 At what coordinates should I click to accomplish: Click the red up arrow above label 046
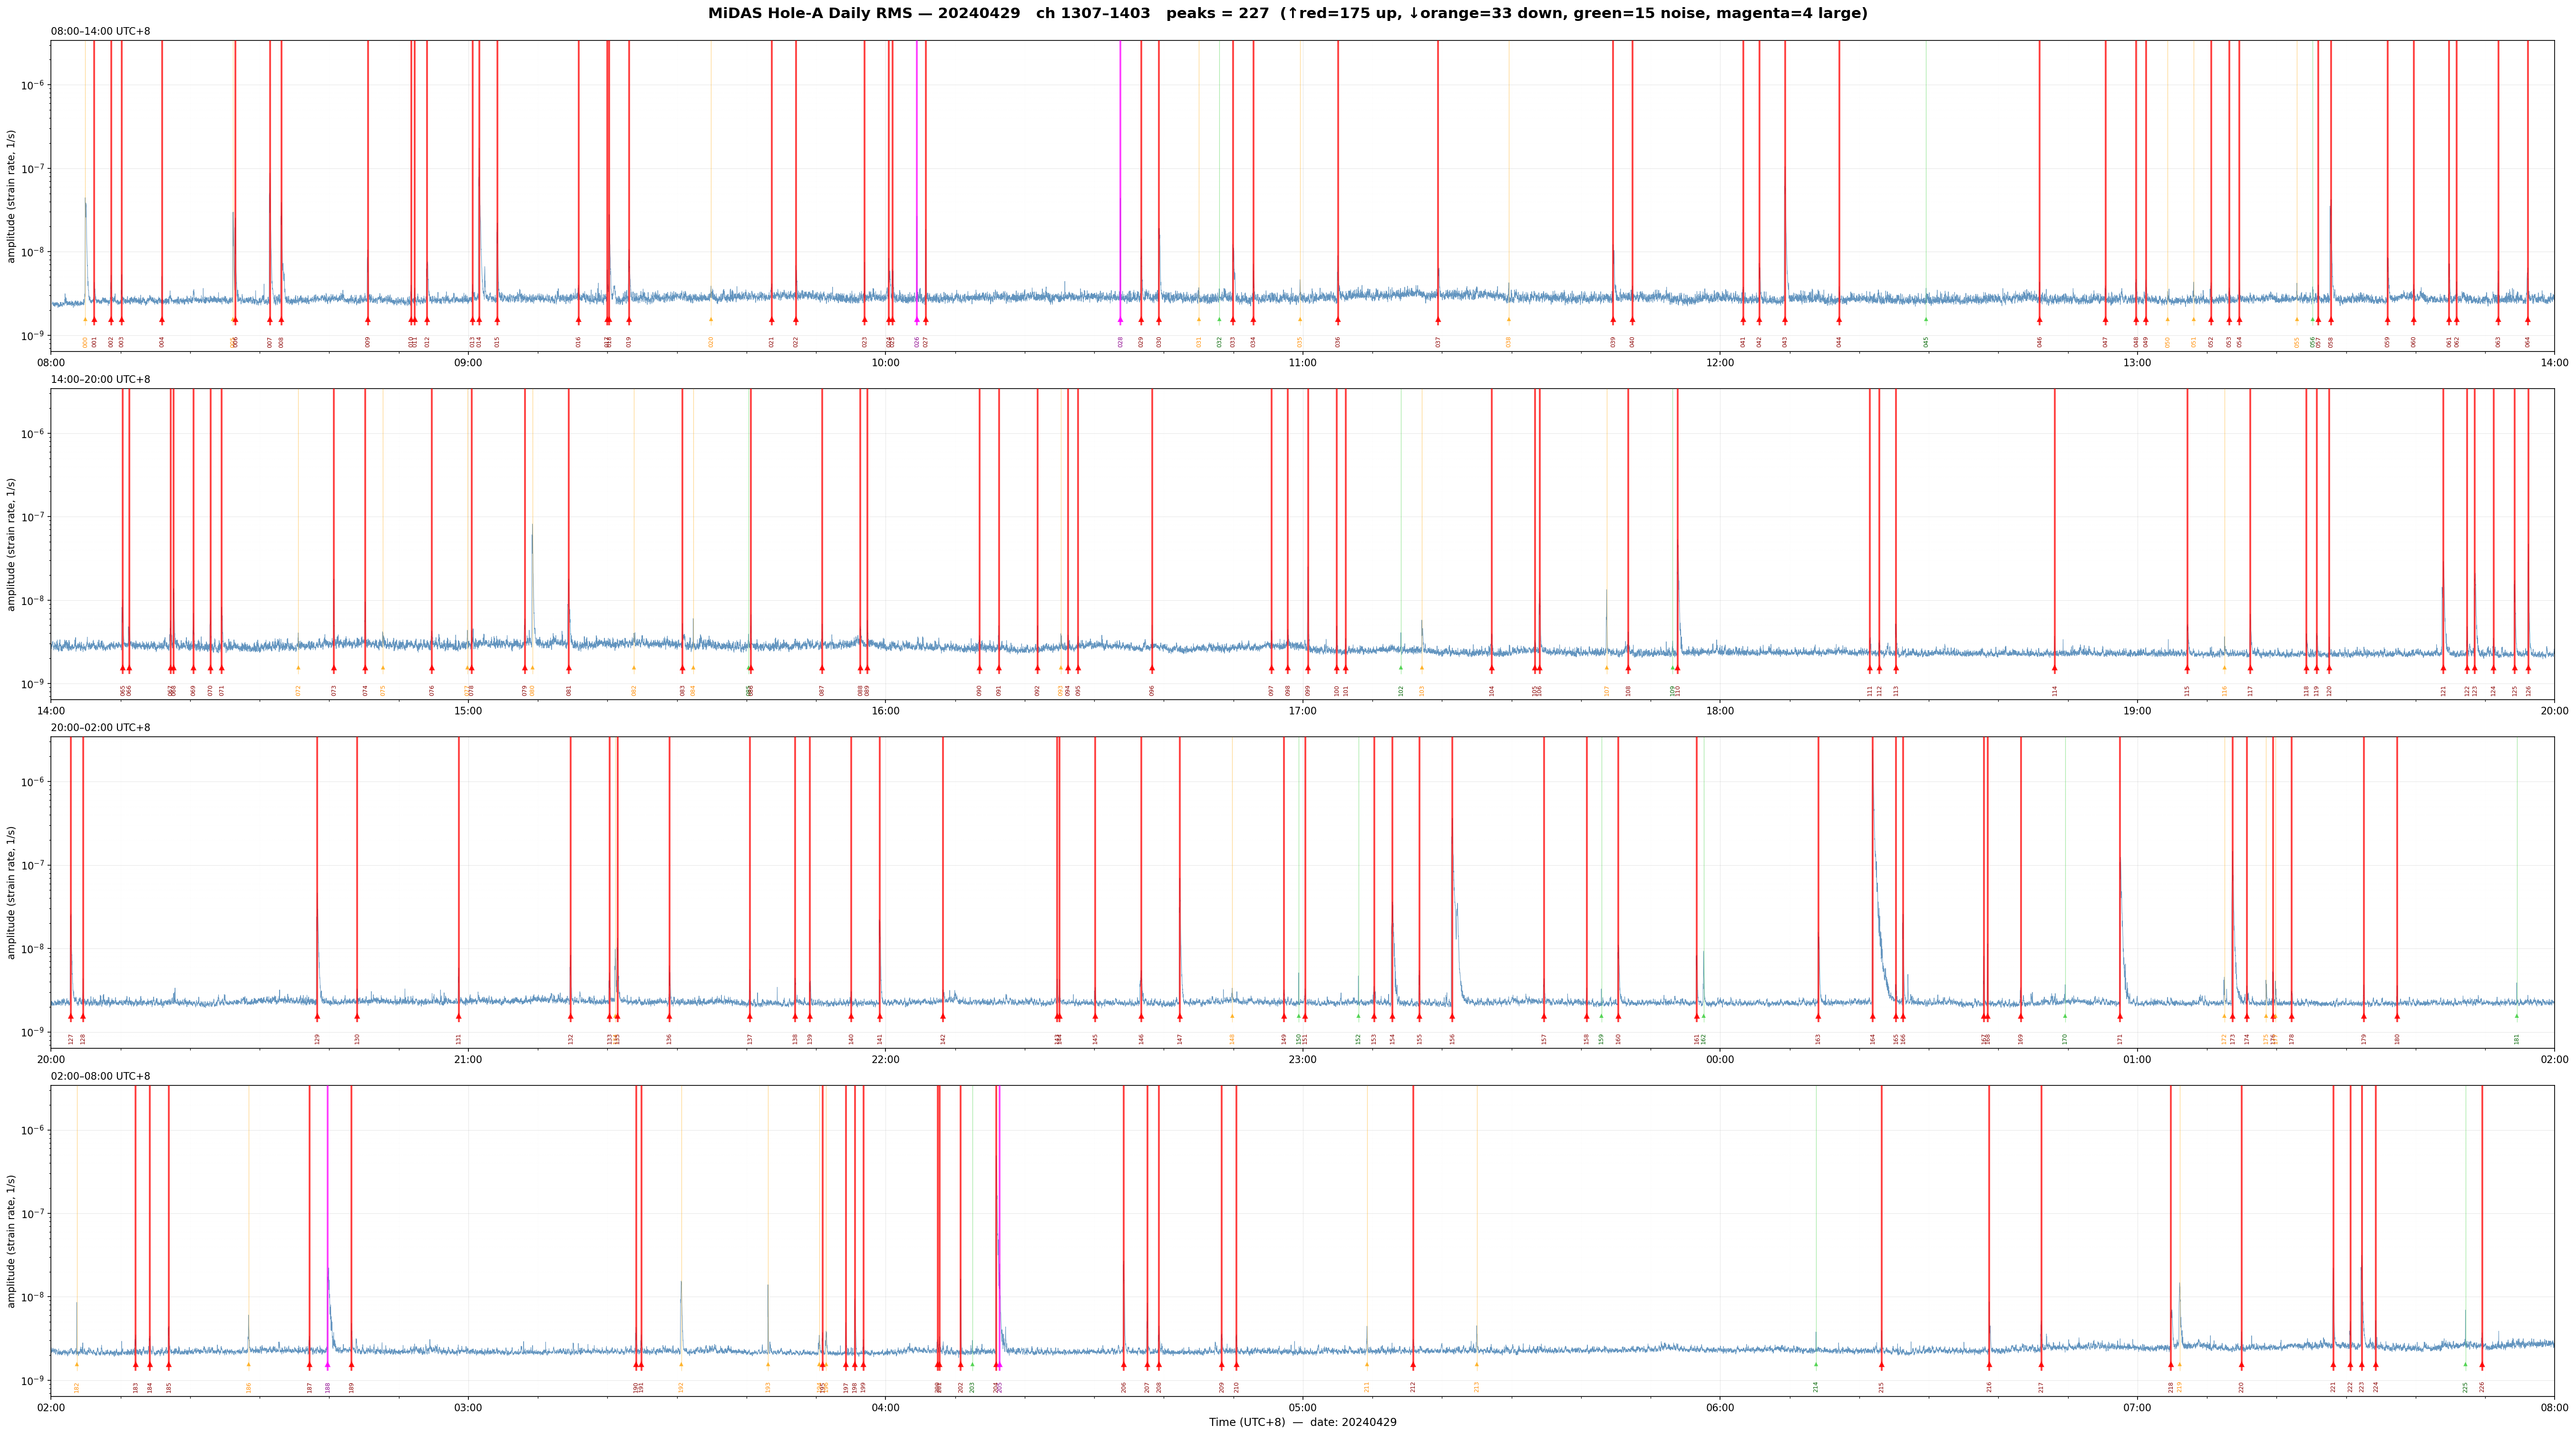[x=2040, y=320]
